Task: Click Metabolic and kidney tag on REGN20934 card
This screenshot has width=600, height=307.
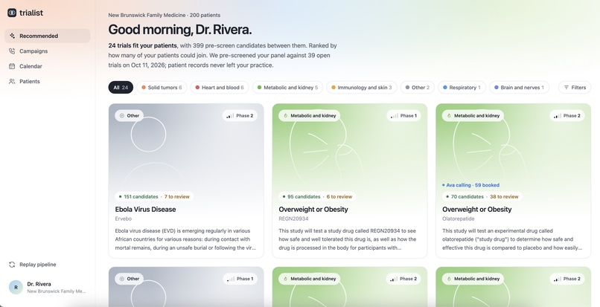Action: pos(309,115)
